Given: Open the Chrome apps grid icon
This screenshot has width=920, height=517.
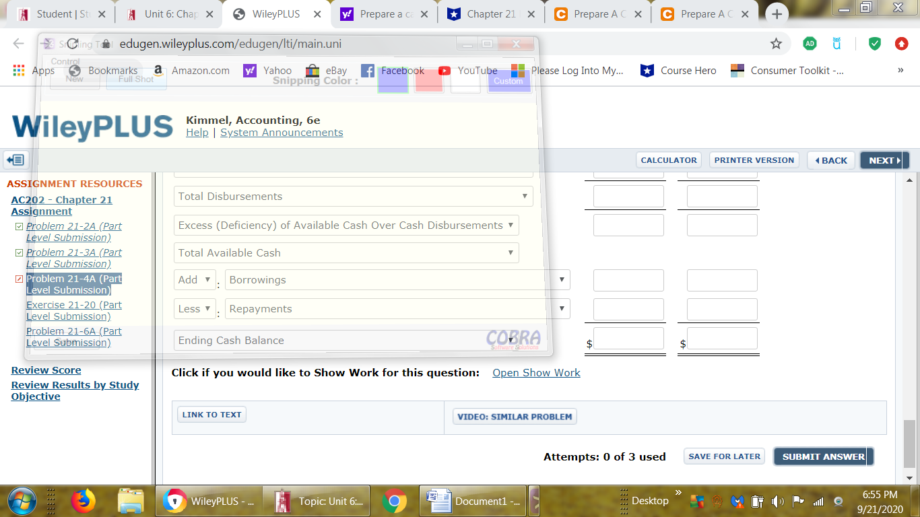Looking at the screenshot, I should point(18,70).
